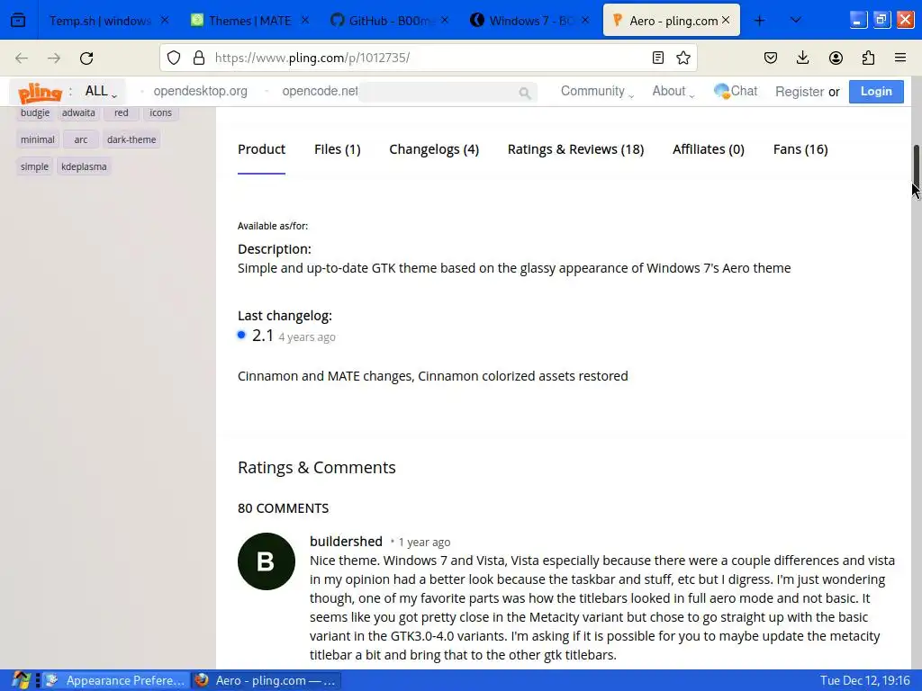Switch to the Windows 7 browser tab
The height and width of the screenshot is (691, 922).
pyautogui.click(x=528, y=21)
